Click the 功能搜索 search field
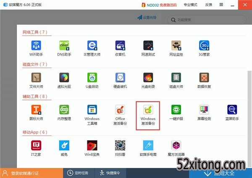The height and width of the screenshot is (178, 252). 207,20
